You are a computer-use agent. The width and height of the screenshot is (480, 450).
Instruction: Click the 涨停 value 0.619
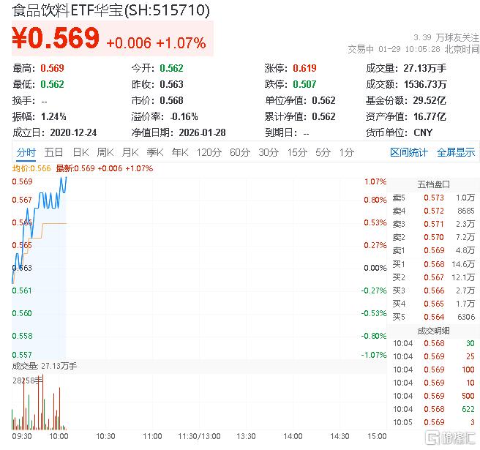click(304, 68)
